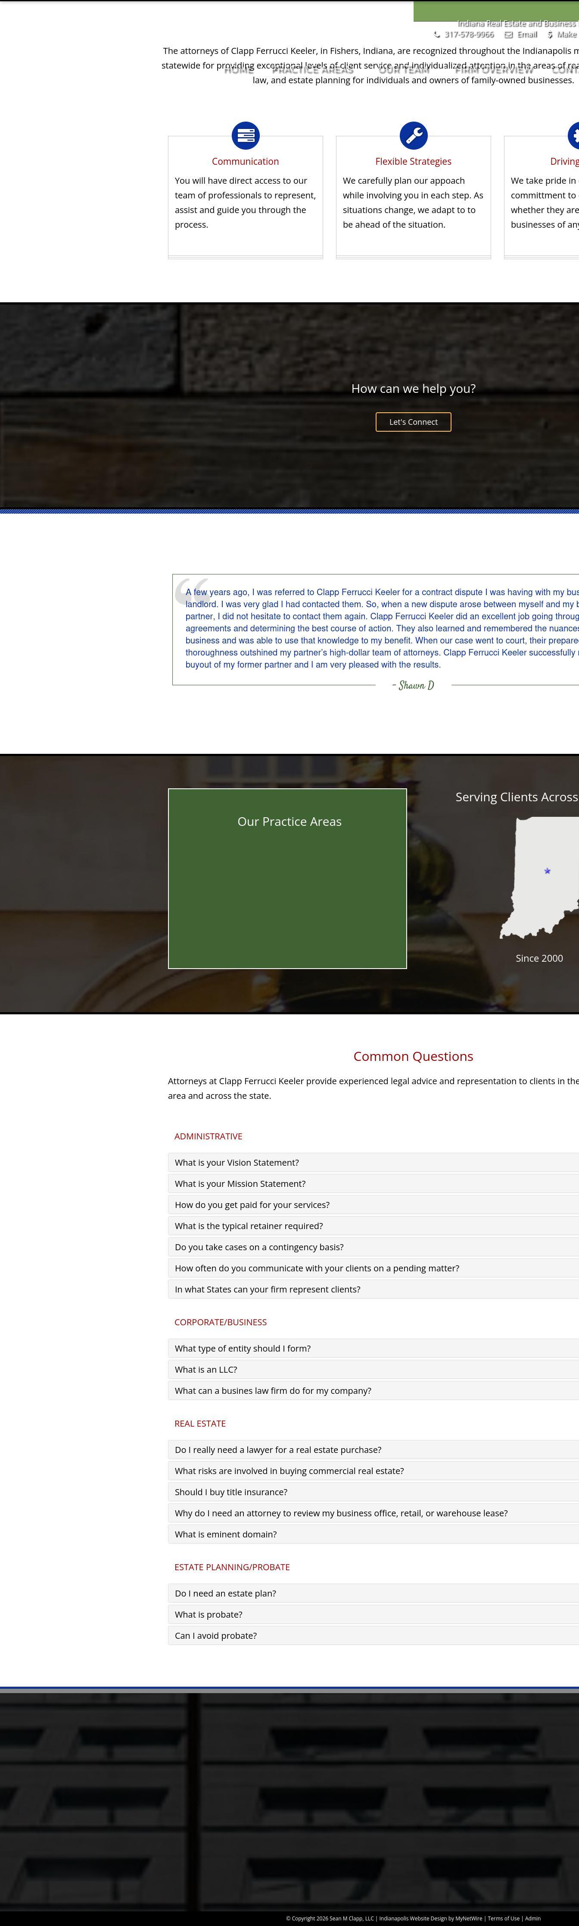Expand "What is eminent domain?"
Screen dimensions: 579x1926
pyautogui.click(x=374, y=1534)
